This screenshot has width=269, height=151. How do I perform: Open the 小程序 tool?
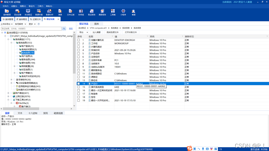[123, 12]
